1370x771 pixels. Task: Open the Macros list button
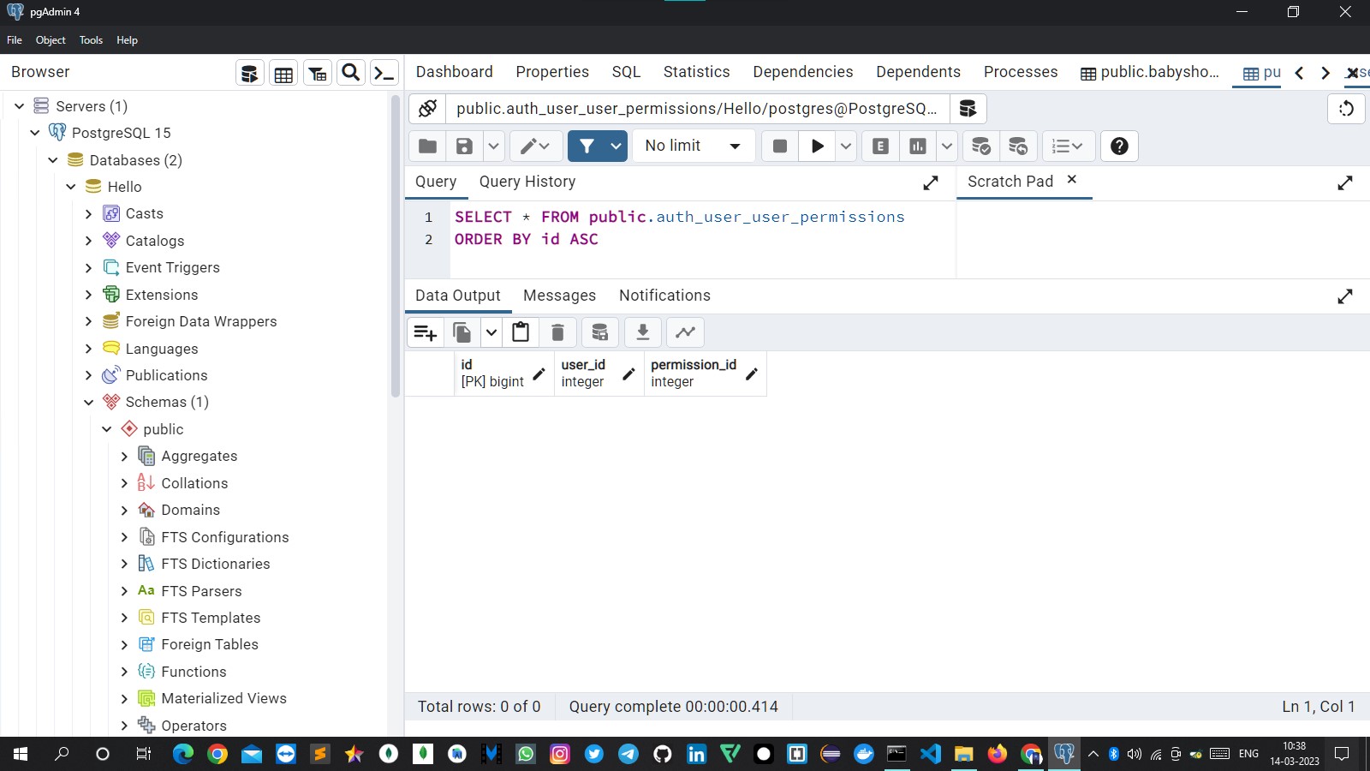[1067, 146]
